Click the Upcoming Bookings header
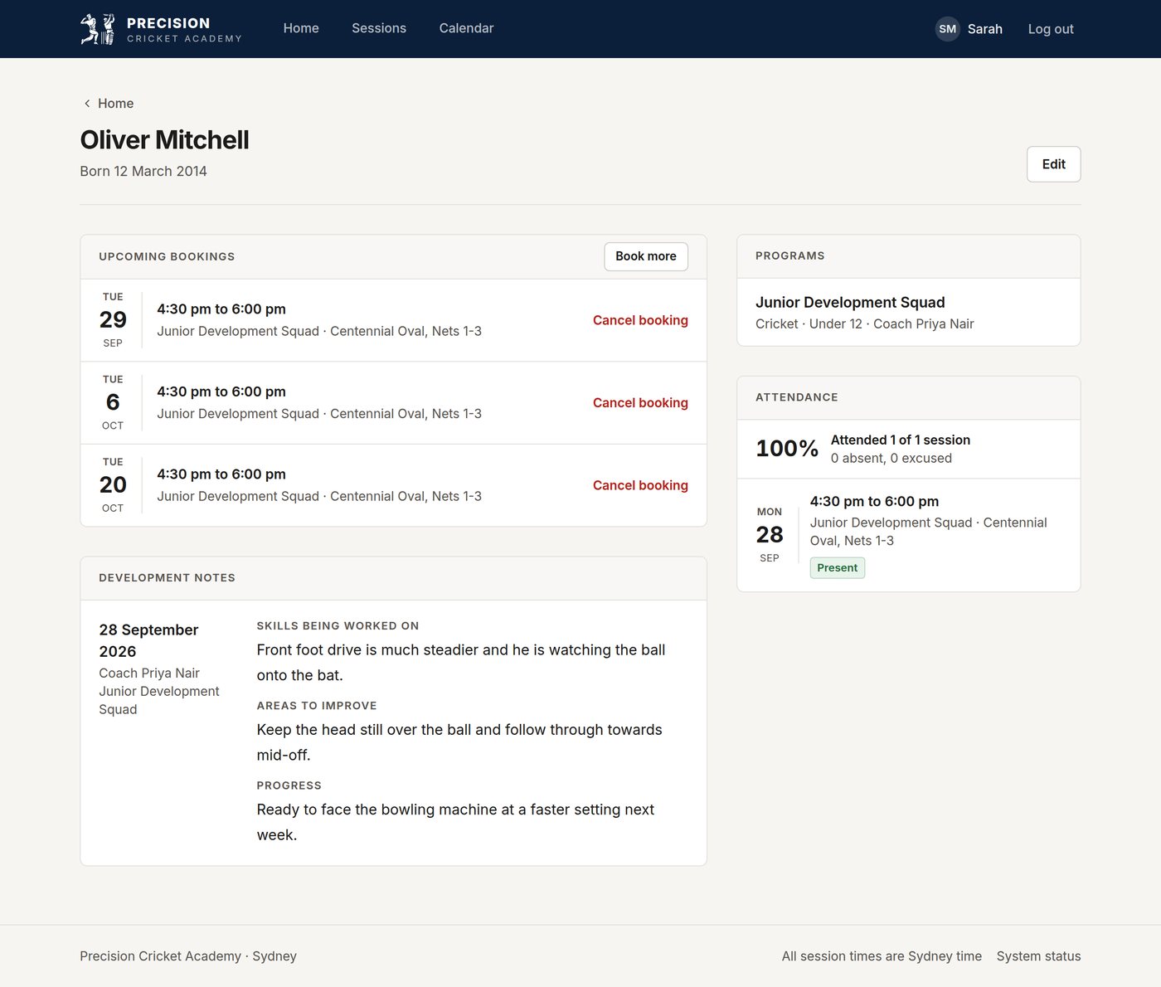 [x=167, y=257]
